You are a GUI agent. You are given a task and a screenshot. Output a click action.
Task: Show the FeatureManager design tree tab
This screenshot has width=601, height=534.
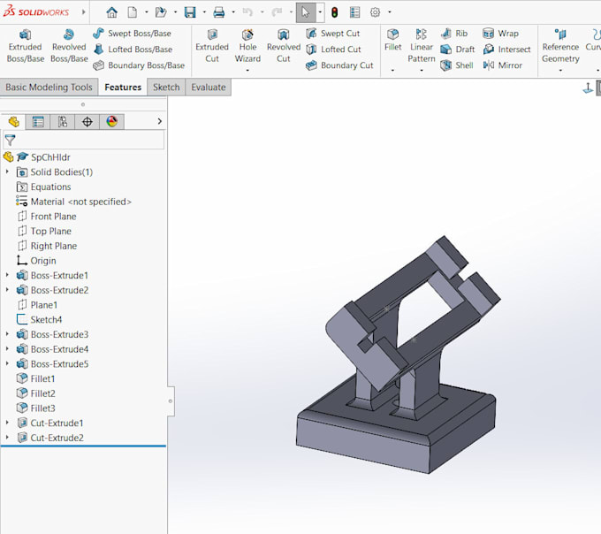tap(13, 122)
